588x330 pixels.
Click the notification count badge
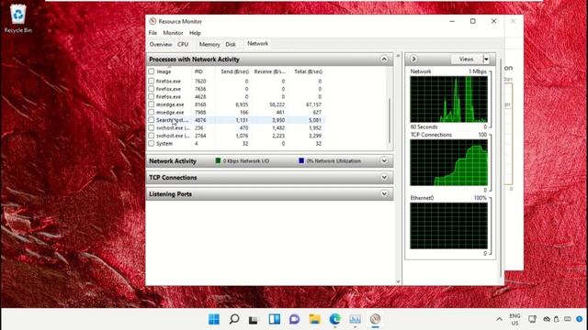(580, 319)
